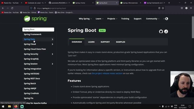The image size is (194, 109).
Task: Open the green app in the taskbar
Action: pyautogui.click(x=22, y=106)
